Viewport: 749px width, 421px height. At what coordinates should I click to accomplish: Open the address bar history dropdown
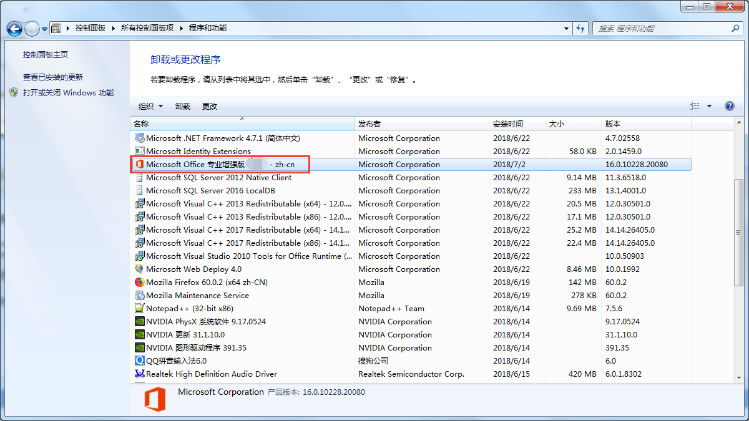pyautogui.click(x=567, y=28)
